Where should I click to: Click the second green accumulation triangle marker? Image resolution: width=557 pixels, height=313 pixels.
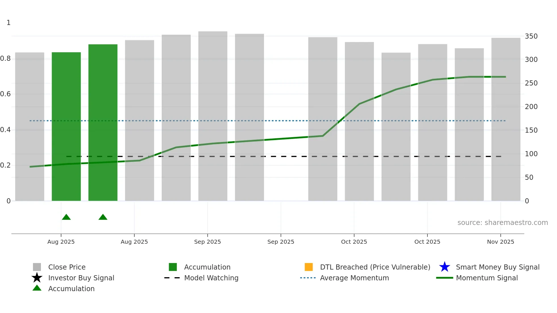[x=103, y=217]
